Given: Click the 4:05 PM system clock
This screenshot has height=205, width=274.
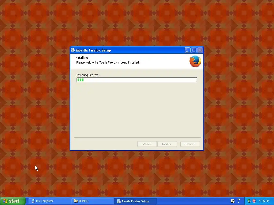Looking at the screenshot, I should pyautogui.click(x=264, y=201).
